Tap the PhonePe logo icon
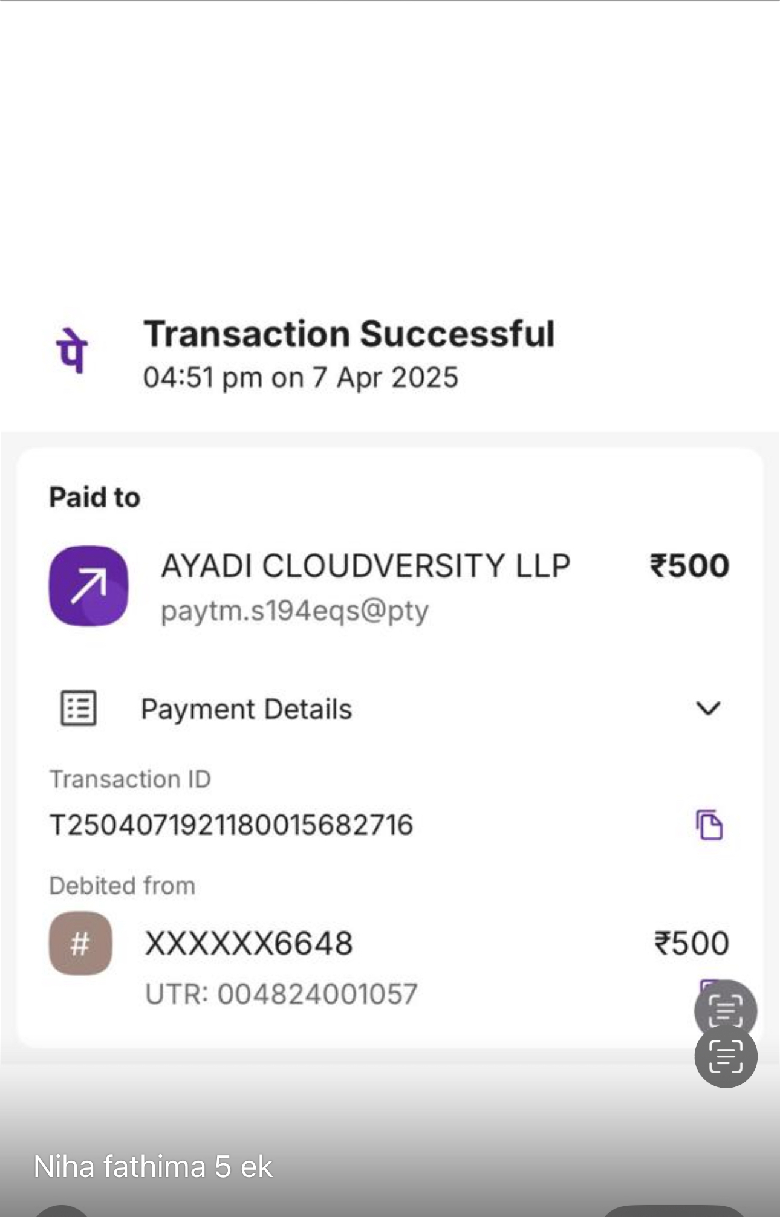The height and width of the screenshot is (1217, 780). pos(73,351)
